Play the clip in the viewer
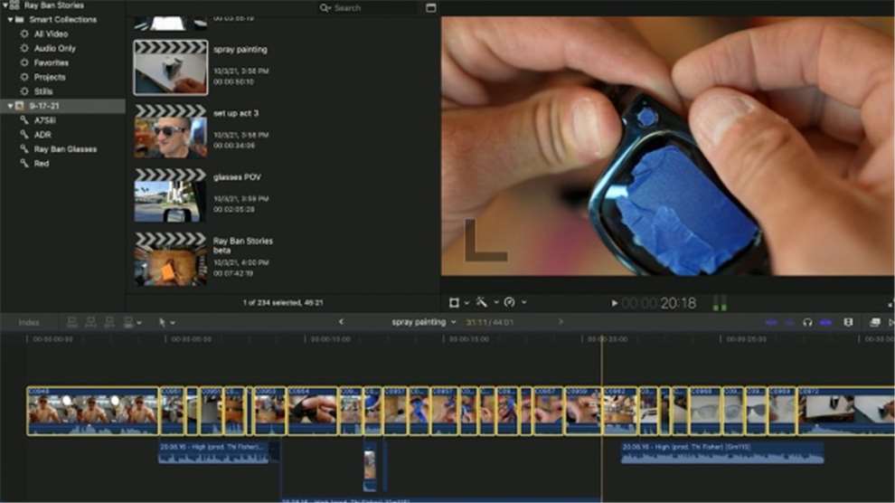Image resolution: width=895 pixels, height=503 pixels. 614,303
